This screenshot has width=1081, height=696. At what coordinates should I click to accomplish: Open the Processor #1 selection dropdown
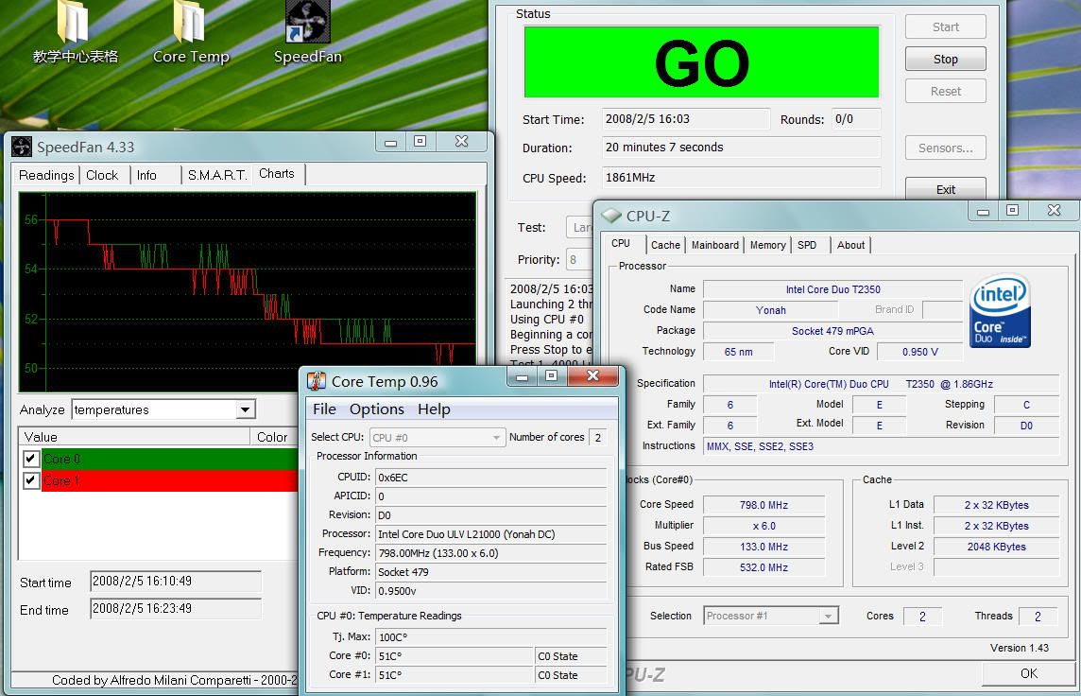click(771, 616)
